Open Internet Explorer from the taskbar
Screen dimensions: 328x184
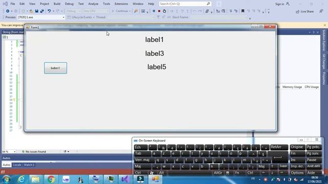pyautogui.click(x=21, y=179)
